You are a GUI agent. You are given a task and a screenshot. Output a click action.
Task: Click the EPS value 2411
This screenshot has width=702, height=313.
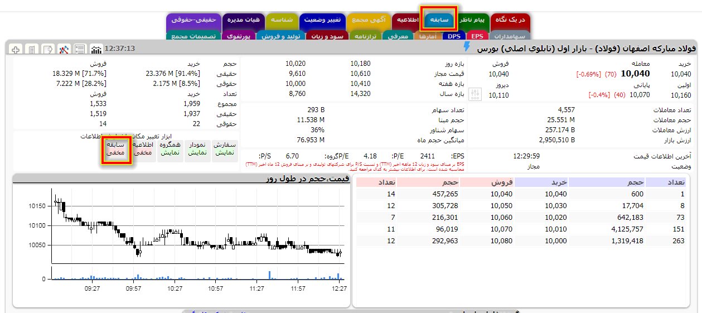tap(427, 156)
